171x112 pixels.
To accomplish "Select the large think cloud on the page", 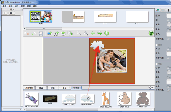I will tap(97, 45).
